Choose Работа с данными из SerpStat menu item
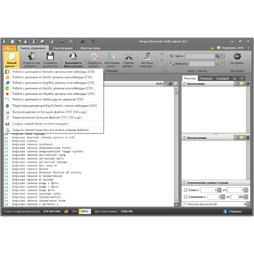 point(54,83)
